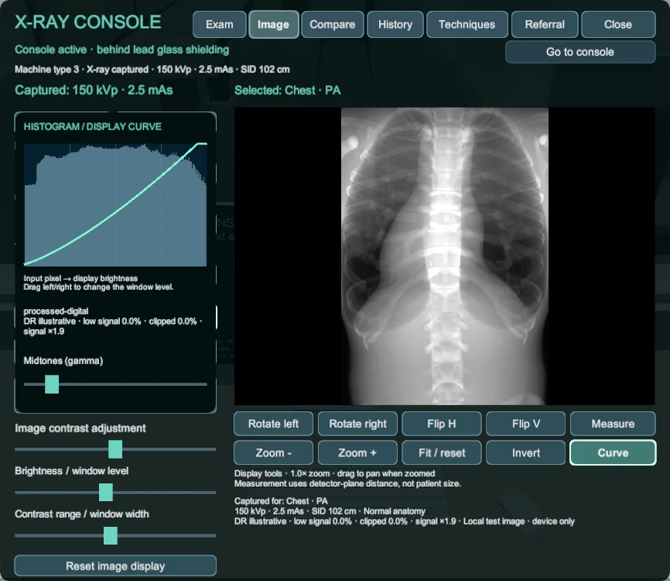Click 'Local test image · device only' line
This screenshot has width=670, height=581.
(404, 521)
